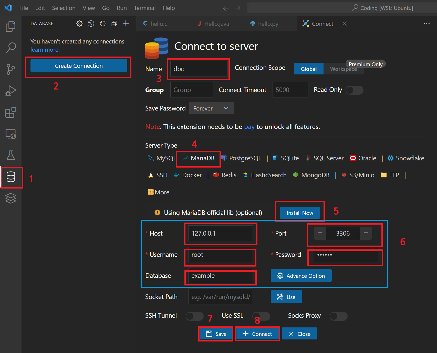This screenshot has height=353, width=437.
Task: Select PostgreSQL server type
Action: 241,158
